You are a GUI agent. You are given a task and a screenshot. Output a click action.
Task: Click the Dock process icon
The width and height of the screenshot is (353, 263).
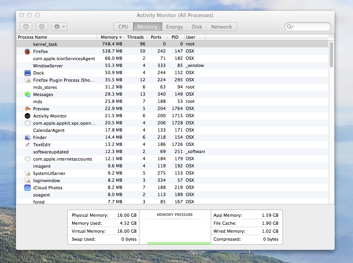[x=27, y=73]
